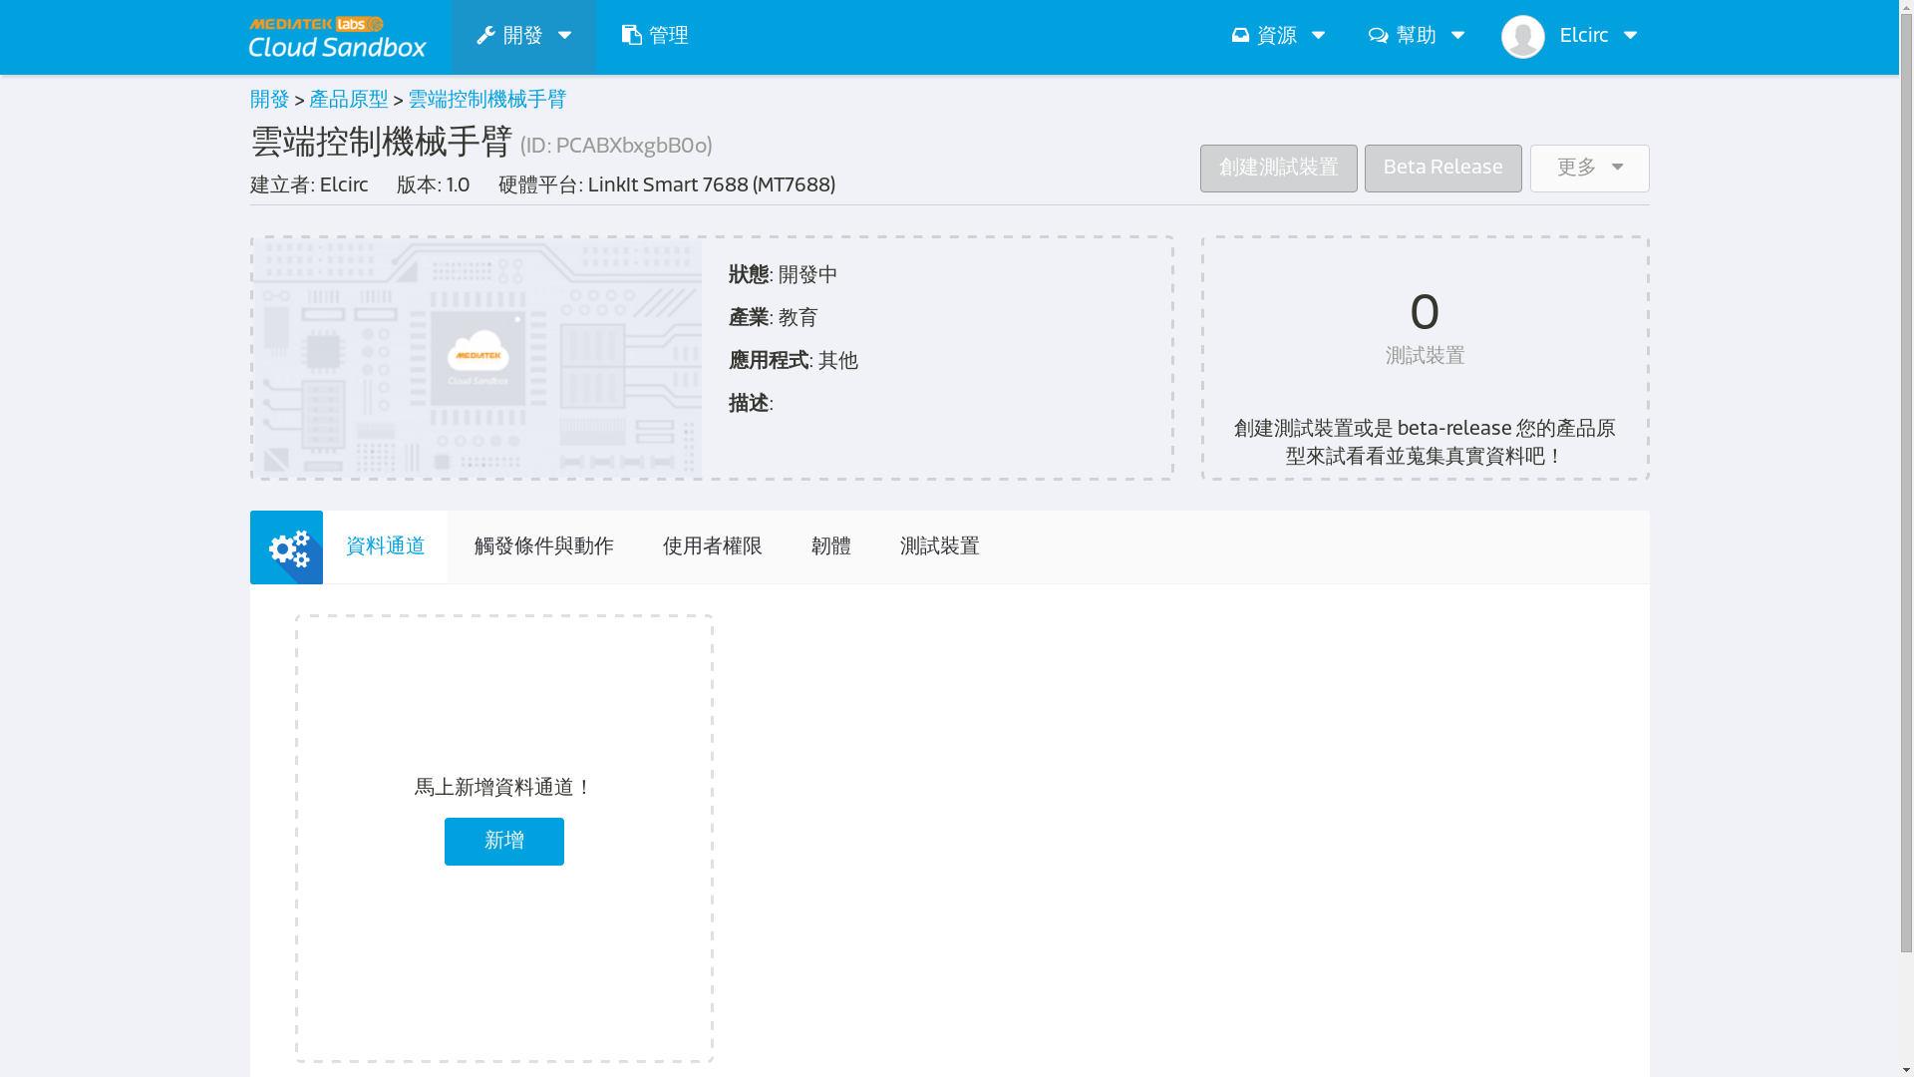Open the Elcirc account dropdown arrow

[x=1630, y=36]
